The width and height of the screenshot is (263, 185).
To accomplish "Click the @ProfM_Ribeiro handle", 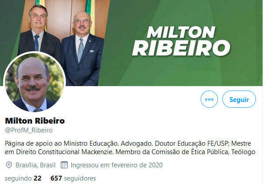I will coord(29,130).
